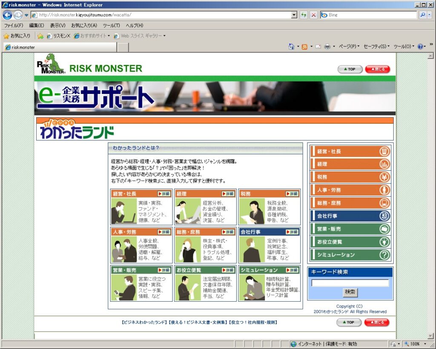Click the browser Back arrow button
The image size is (436, 349).
(x=7, y=15)
